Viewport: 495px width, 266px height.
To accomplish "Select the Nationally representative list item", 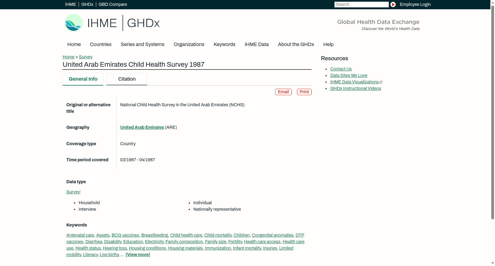I will tap(217, 209).
